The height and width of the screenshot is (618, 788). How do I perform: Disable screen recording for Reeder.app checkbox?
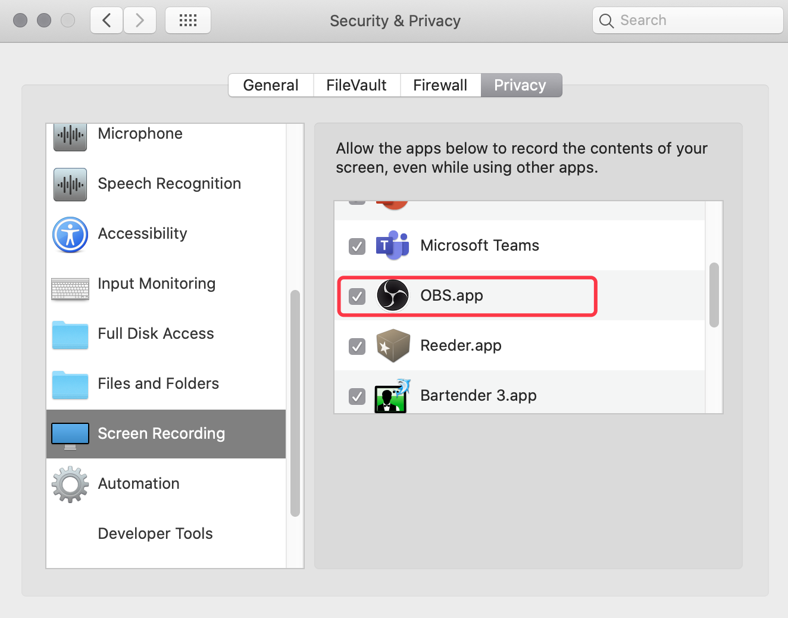[x=357, y=346]
